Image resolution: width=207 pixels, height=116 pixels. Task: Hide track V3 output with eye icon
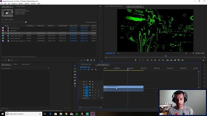pos(93,82)
